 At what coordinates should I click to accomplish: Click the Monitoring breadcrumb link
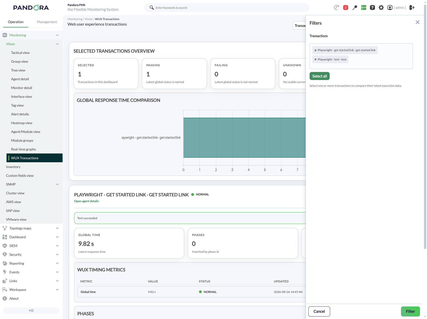[x=75, y=19]
